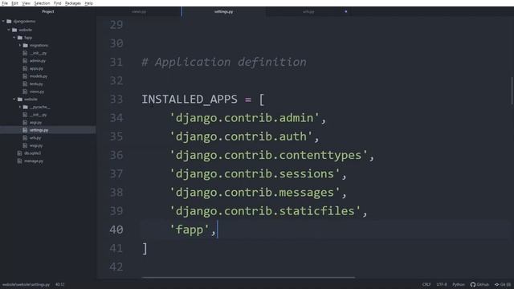The image size is (514, 289).
Task: Click file icon of urls.py in tree
Action: pyautogui.click(x=25, y=138)
